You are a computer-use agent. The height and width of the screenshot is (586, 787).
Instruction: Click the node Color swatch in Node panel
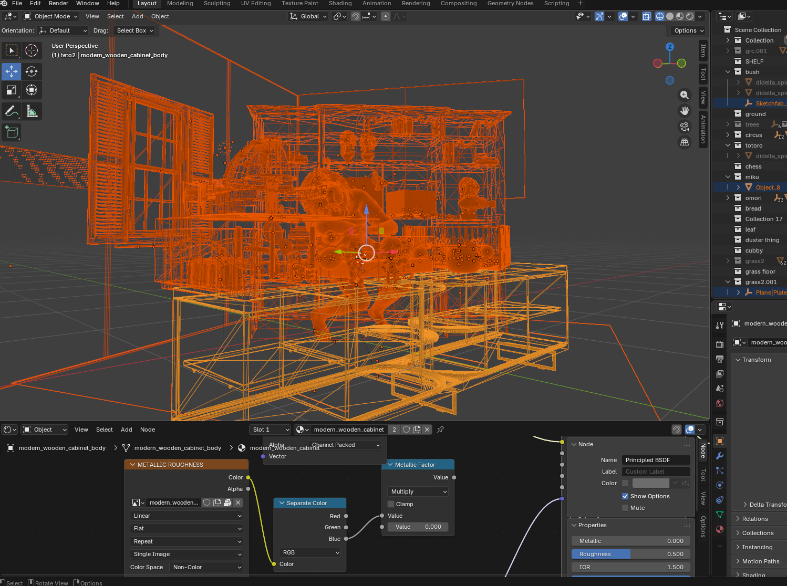[651, 483]
